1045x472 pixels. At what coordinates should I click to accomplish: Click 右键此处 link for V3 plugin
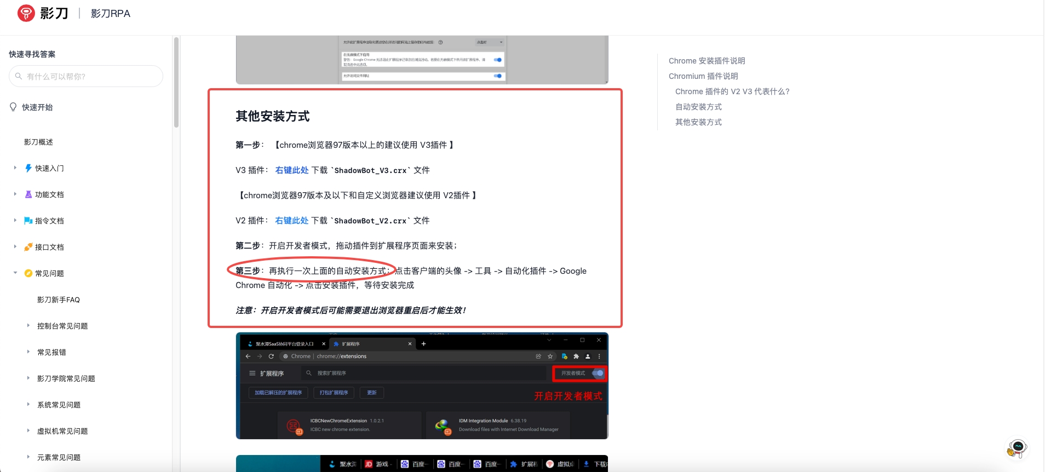(x=292, y=170)
